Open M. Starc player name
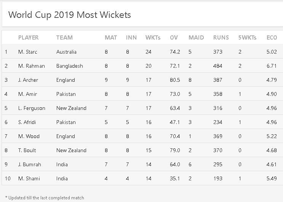Viewport: 283px width, 202px height. (x=28, y=52)
